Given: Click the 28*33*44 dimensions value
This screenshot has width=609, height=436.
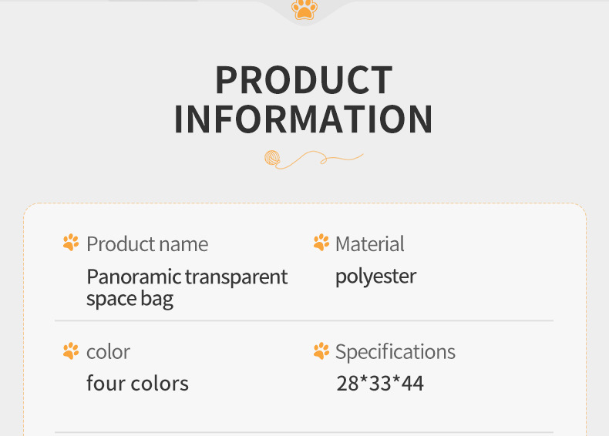Looking at the screenshot, I should (380, 383).
